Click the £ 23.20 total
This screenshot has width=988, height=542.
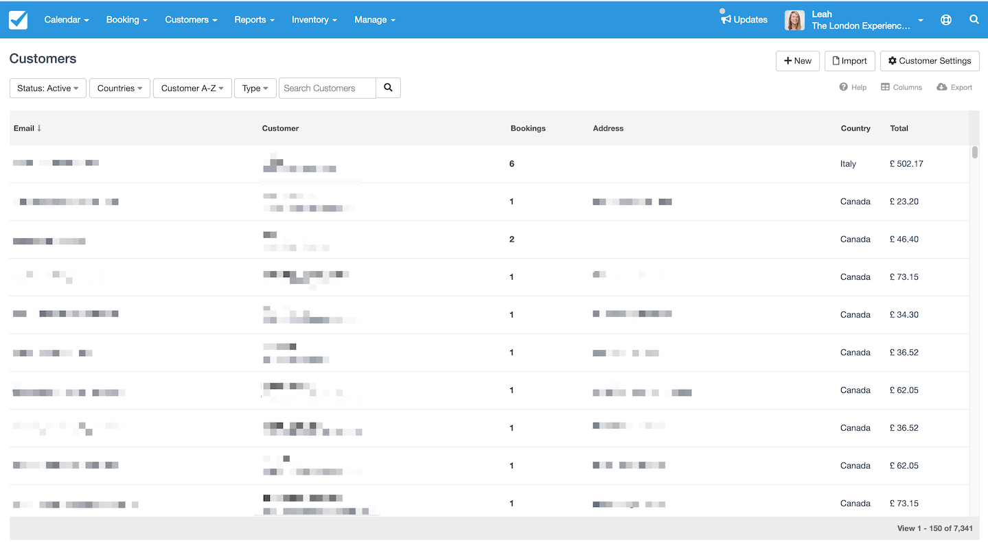(904, 202)
